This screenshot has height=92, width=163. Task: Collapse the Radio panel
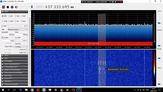click(15, 11)
